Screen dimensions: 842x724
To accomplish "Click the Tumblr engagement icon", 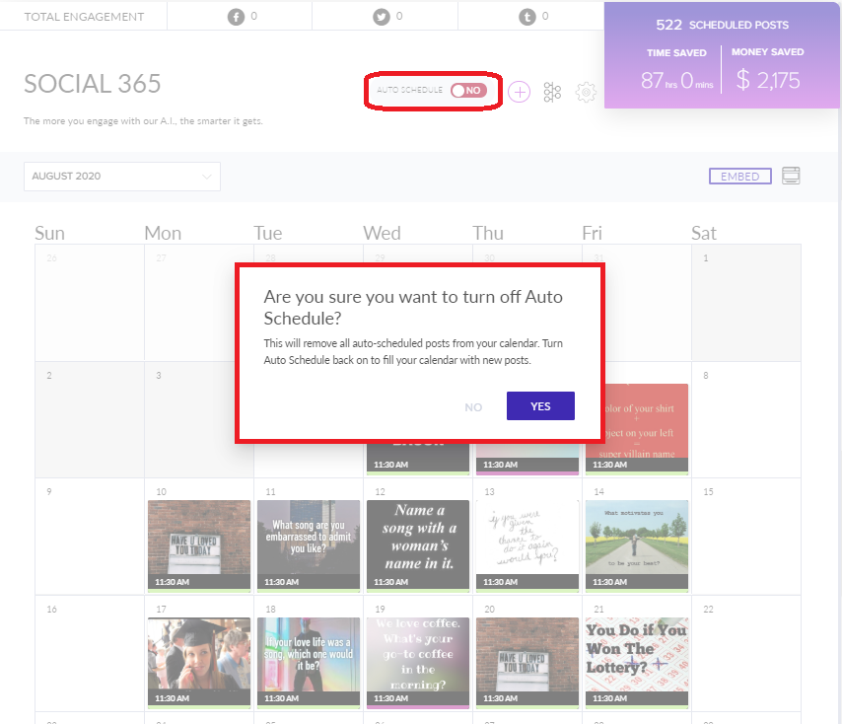I will click(527, 17).
